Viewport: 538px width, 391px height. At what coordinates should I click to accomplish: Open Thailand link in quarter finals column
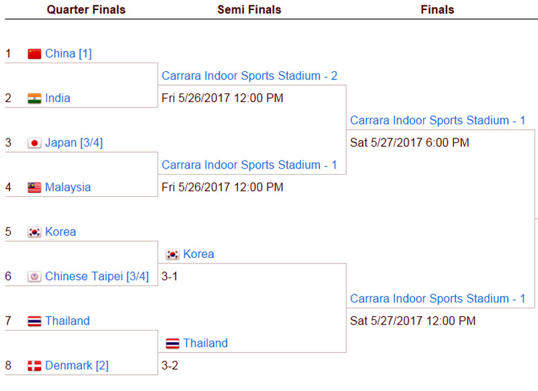coord(67,320)
